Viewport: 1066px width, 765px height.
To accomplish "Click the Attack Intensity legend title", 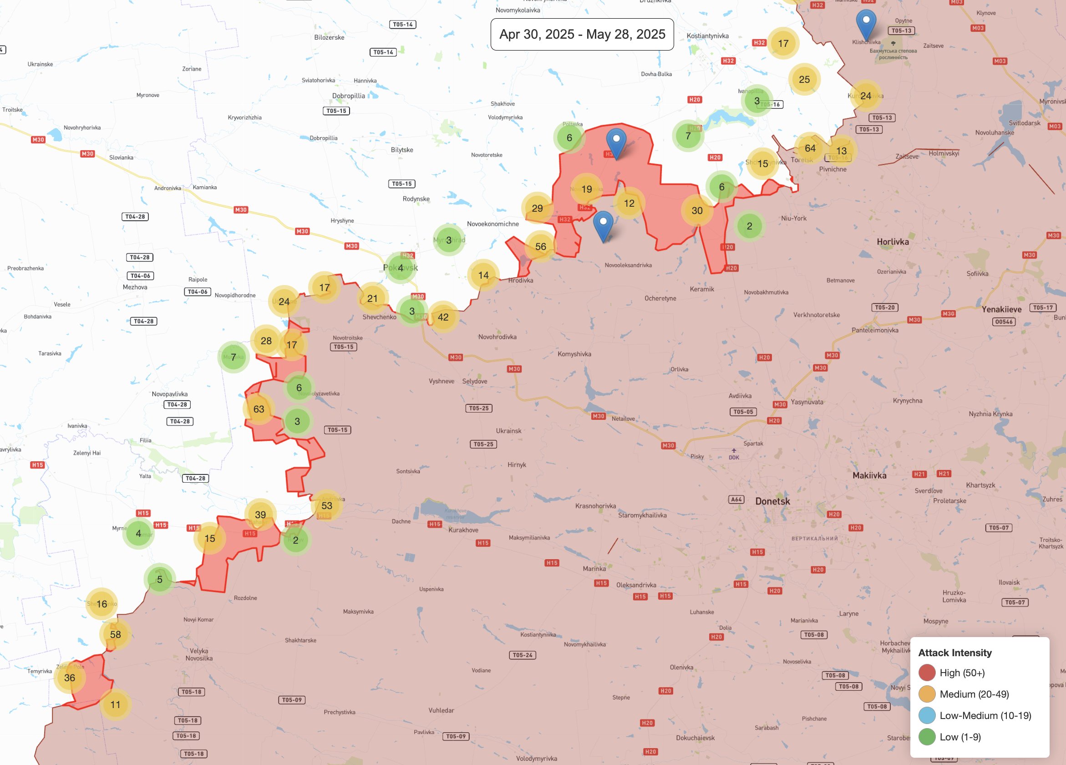I will tap(954, 653).
